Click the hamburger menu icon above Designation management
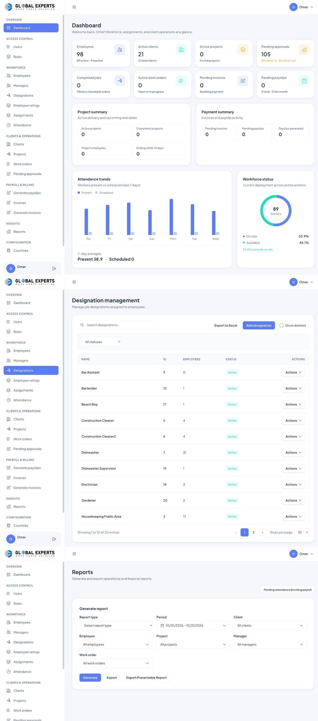318x721 pixels. tap(74, 282)
